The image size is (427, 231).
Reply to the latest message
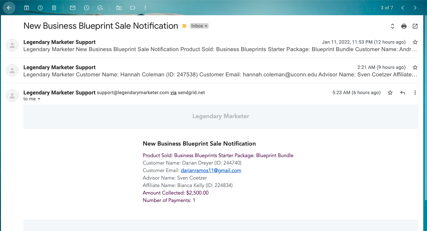403,92
